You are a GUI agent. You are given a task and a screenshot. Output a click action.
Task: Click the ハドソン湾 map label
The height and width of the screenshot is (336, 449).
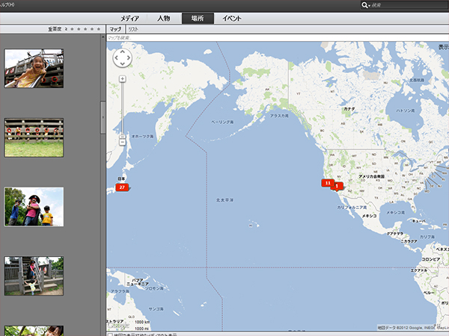coord(405,111)
